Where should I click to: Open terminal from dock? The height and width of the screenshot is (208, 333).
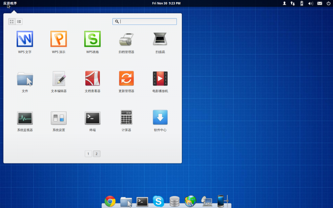pyautogui.click(x=142, y=202)
